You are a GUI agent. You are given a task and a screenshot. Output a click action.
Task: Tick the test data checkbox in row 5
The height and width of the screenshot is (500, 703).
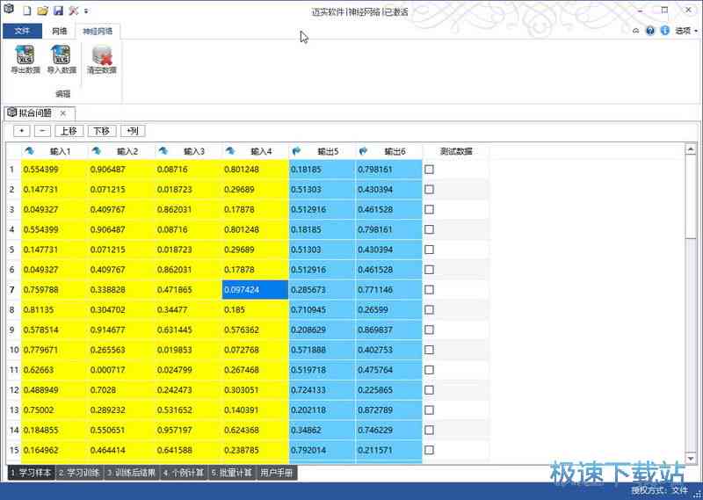[x=429, y=250]
